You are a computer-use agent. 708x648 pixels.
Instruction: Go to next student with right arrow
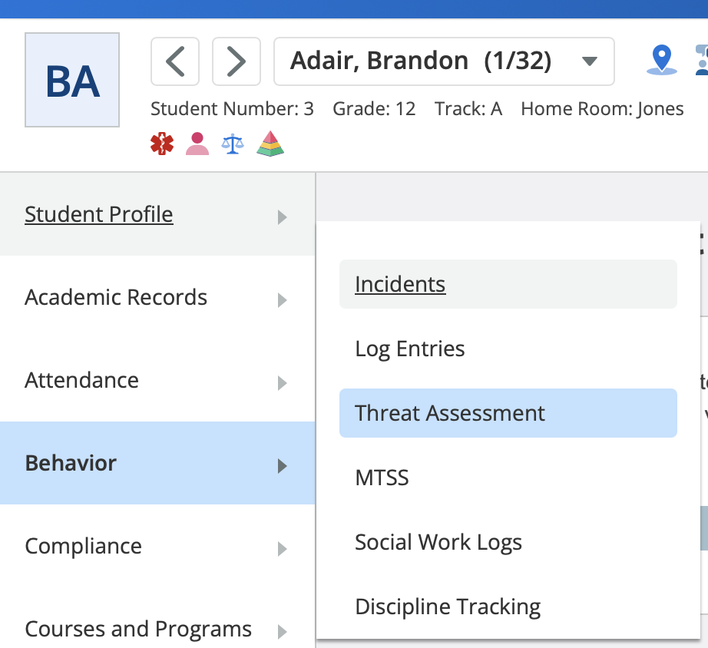(x=237, y=61)
